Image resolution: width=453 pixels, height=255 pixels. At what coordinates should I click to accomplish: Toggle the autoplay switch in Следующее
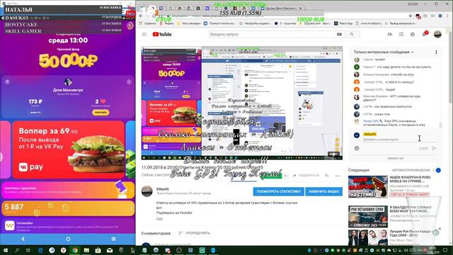(437, 170)
